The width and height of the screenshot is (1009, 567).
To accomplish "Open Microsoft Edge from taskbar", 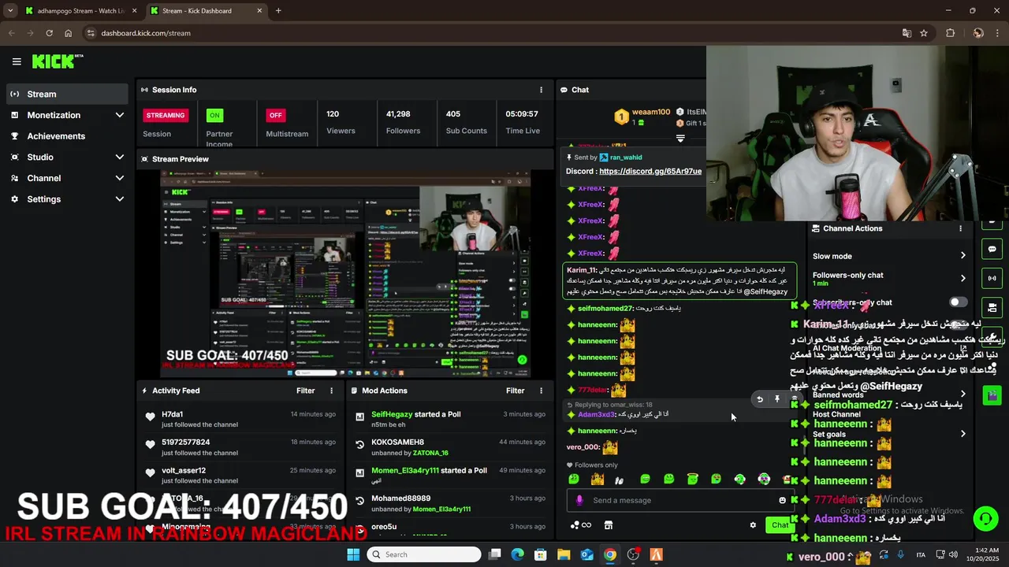I will (x=517, y=554).
